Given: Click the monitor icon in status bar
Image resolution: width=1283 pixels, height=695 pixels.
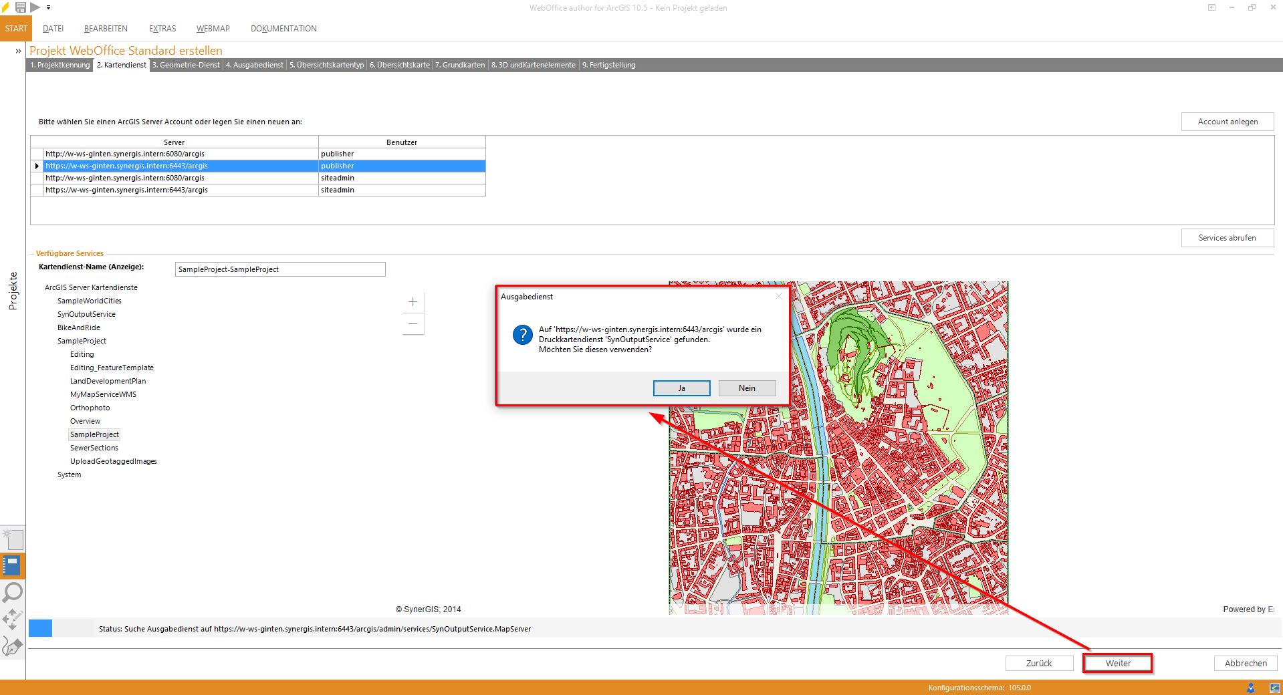Looking at the screenshot, I should click(x=1274, y=688).
